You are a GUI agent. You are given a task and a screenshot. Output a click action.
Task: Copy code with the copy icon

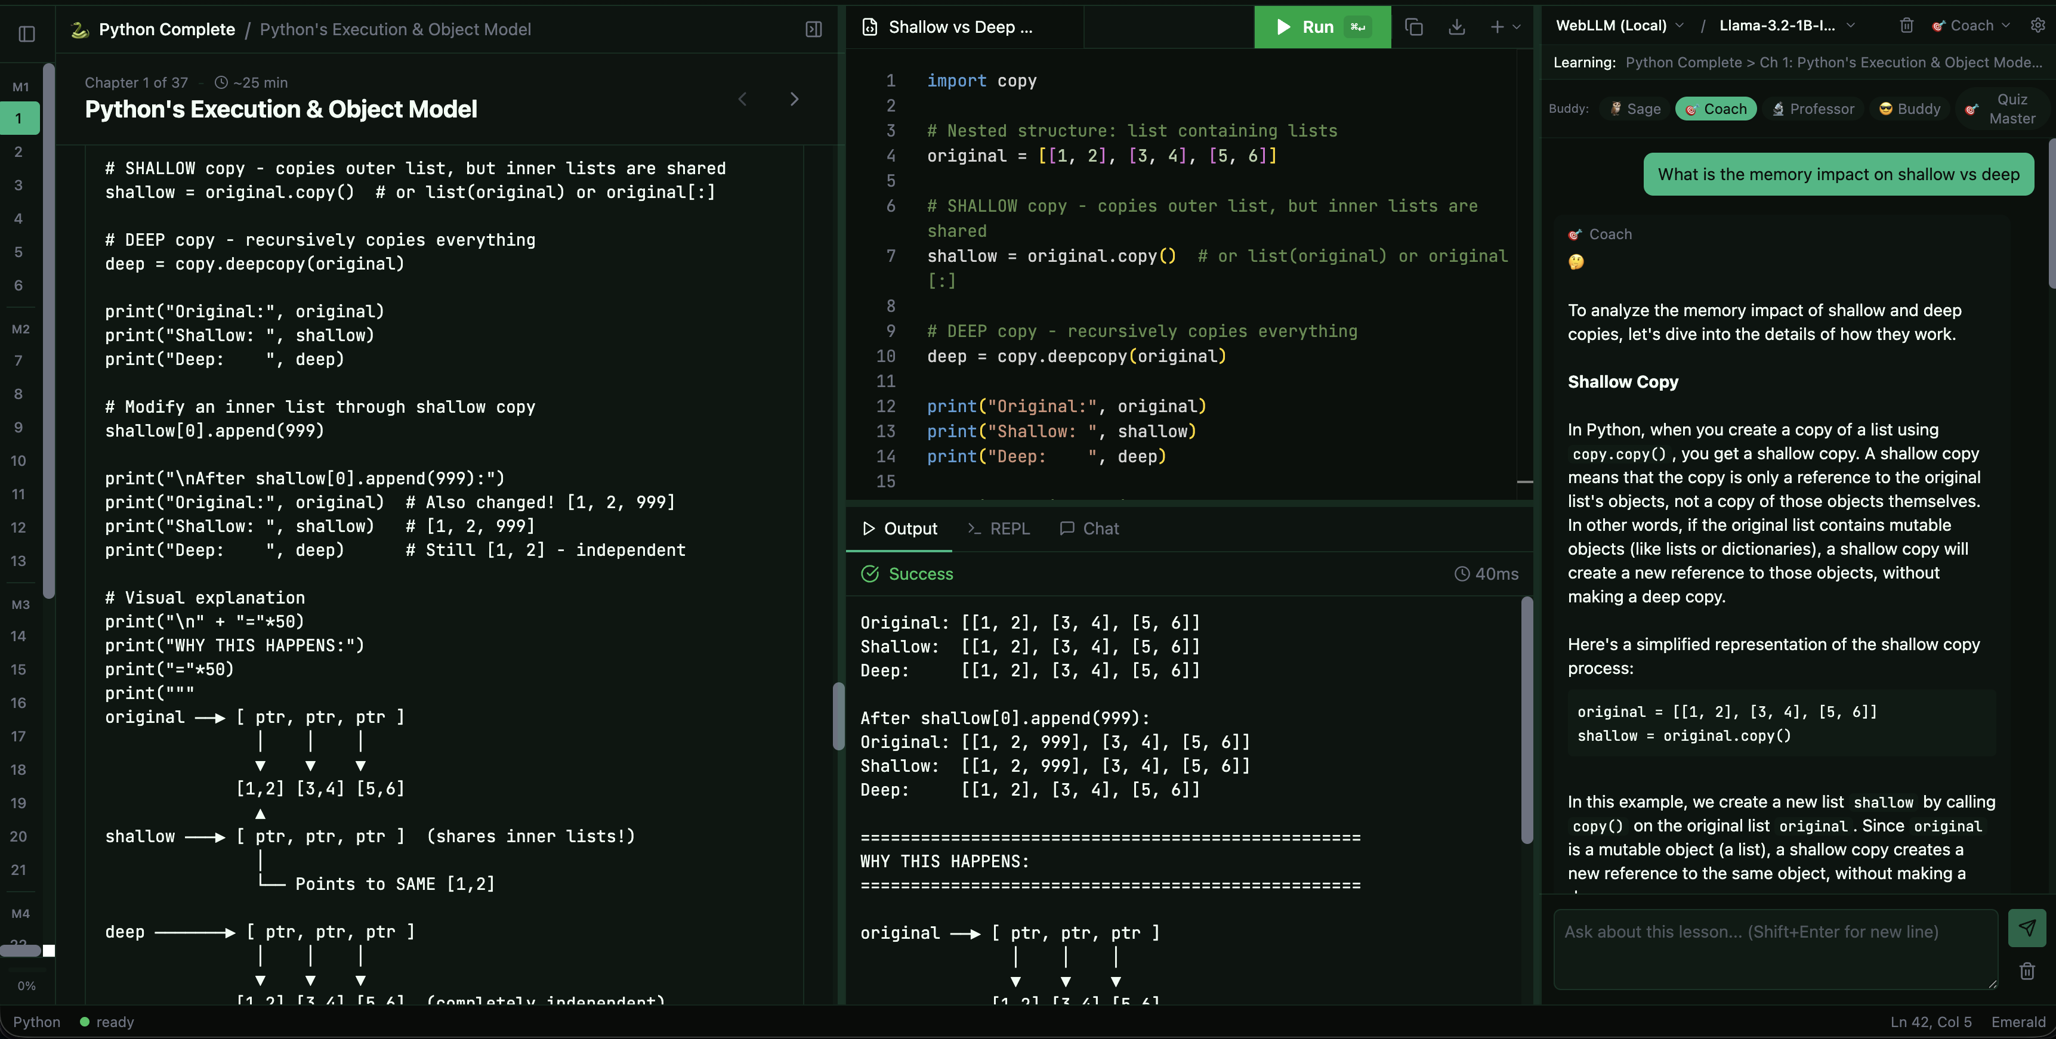point(1413,27)
